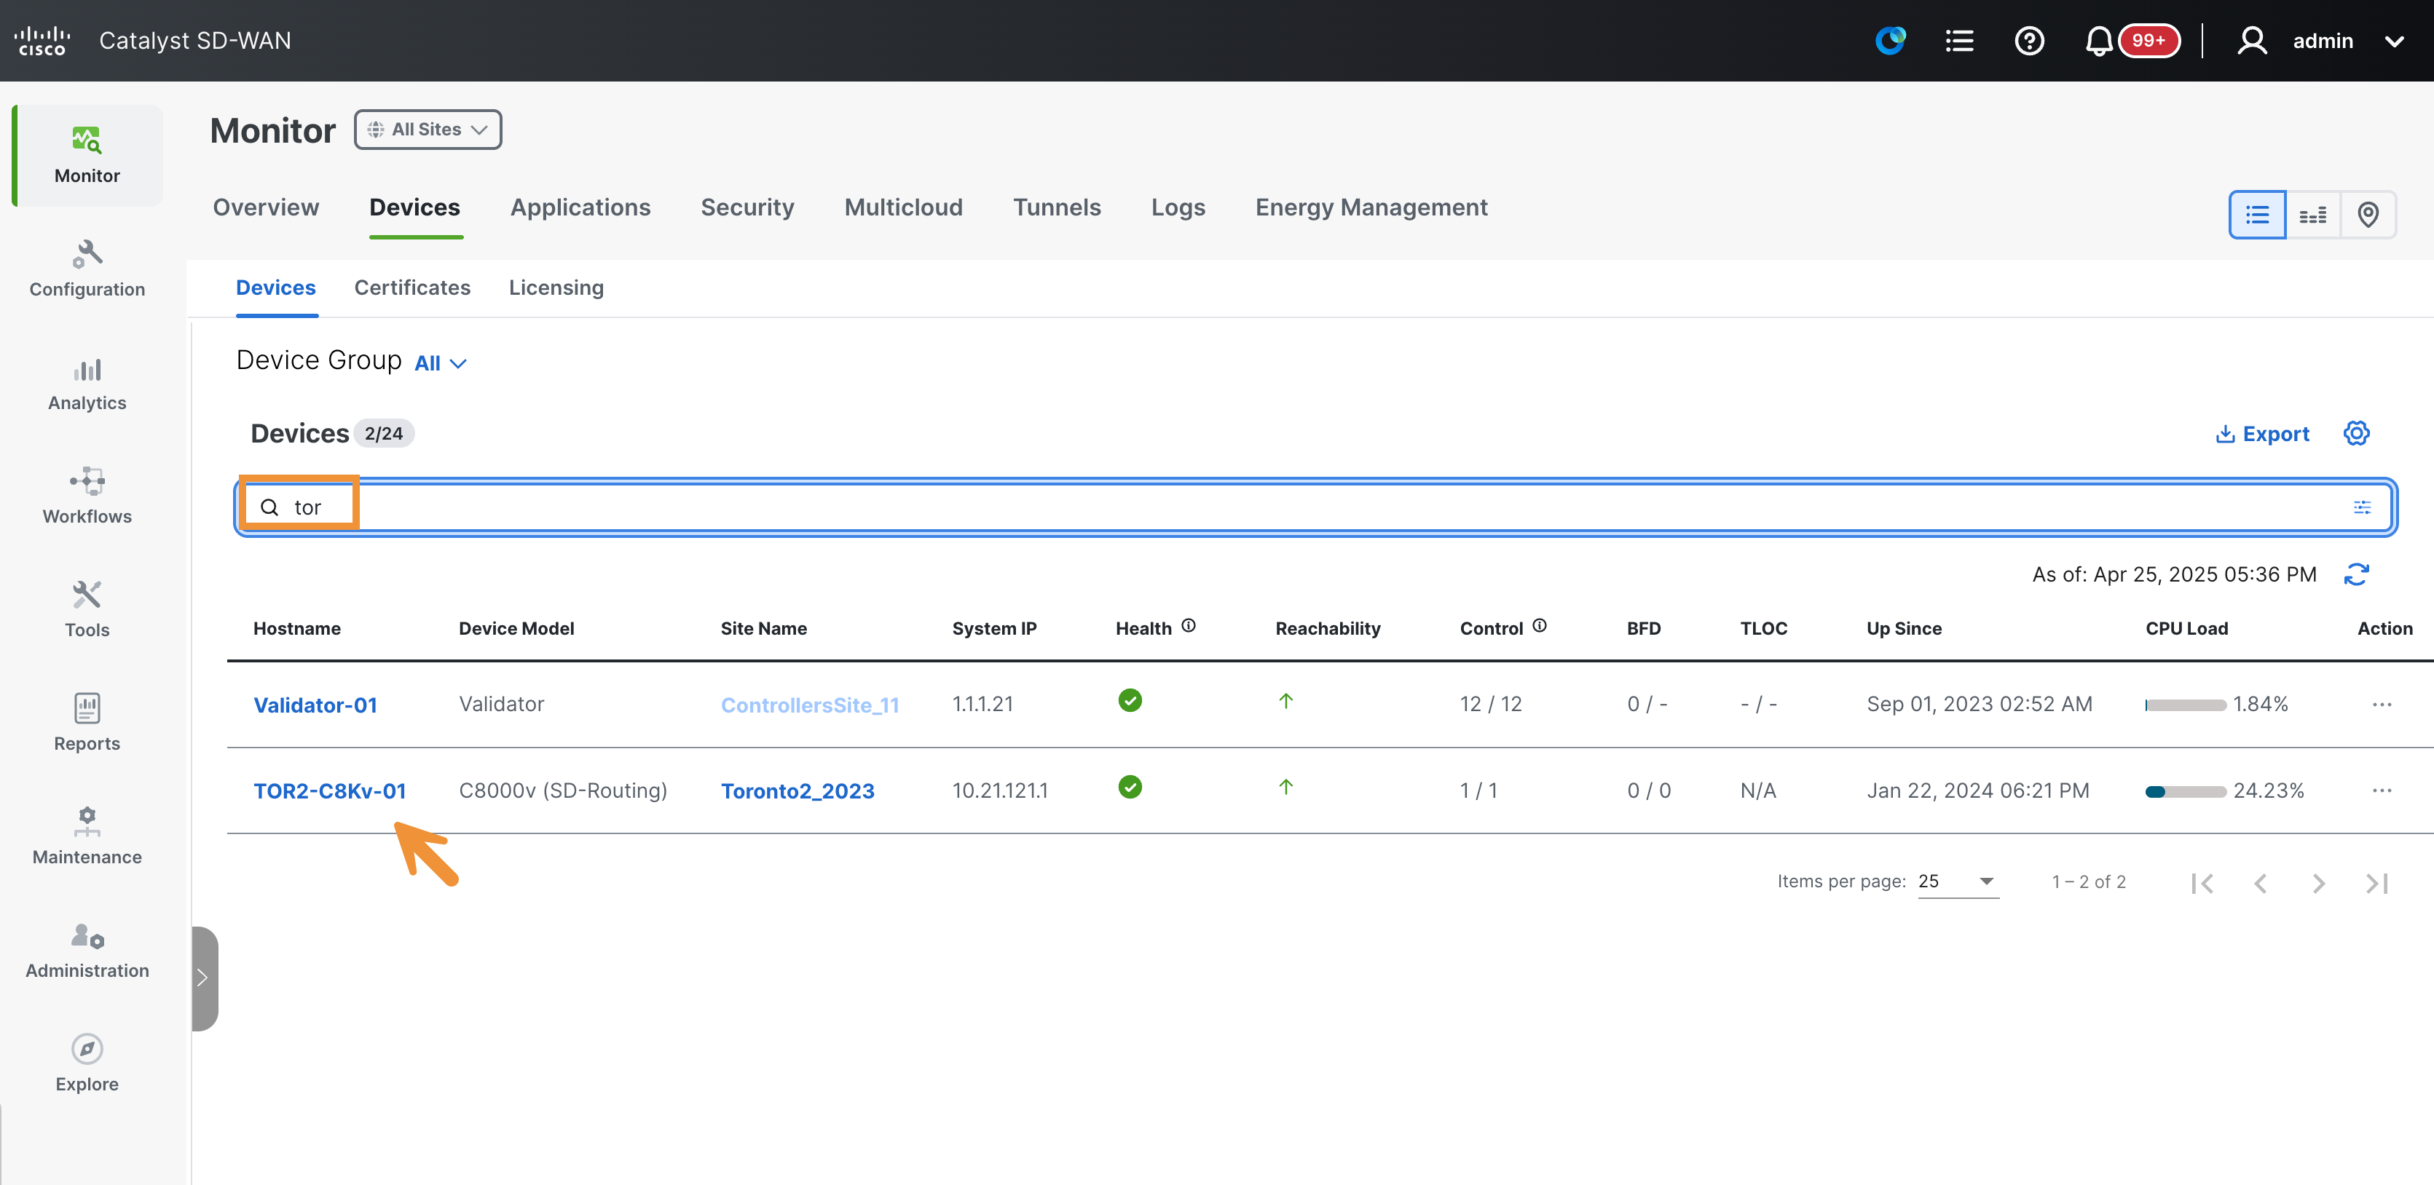Viewport: 2434px width, 1185px height.
Task: Sort the table by CPU Load column
Action: [x=2186, y=628]
